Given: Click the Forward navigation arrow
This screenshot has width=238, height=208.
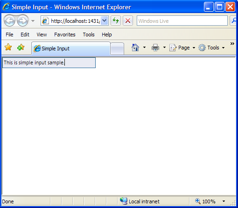Looking at the screenshot, I should coord(22,21).
